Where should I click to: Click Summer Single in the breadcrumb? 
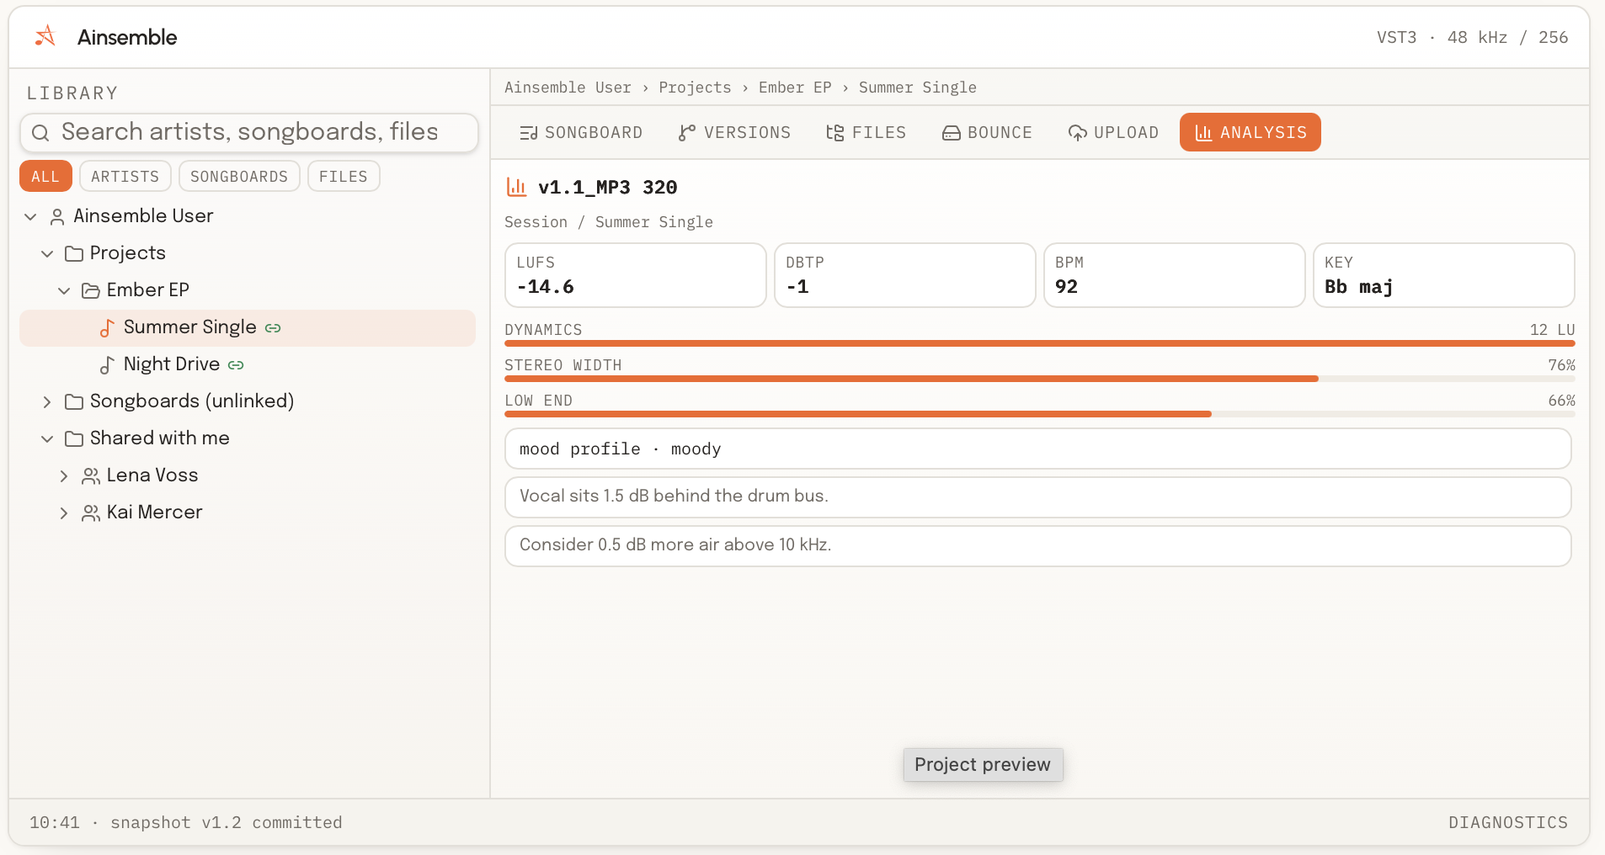(918, 88)
